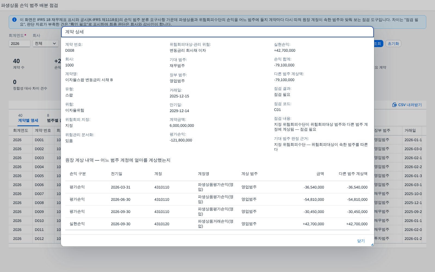The height and width of the screenshot is (272, 435).
Task: Click 파생상품거래손익(영업) account name
Action: pos(216,224)
